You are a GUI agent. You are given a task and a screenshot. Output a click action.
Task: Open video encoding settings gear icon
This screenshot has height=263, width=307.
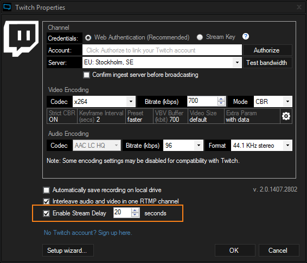286,116
